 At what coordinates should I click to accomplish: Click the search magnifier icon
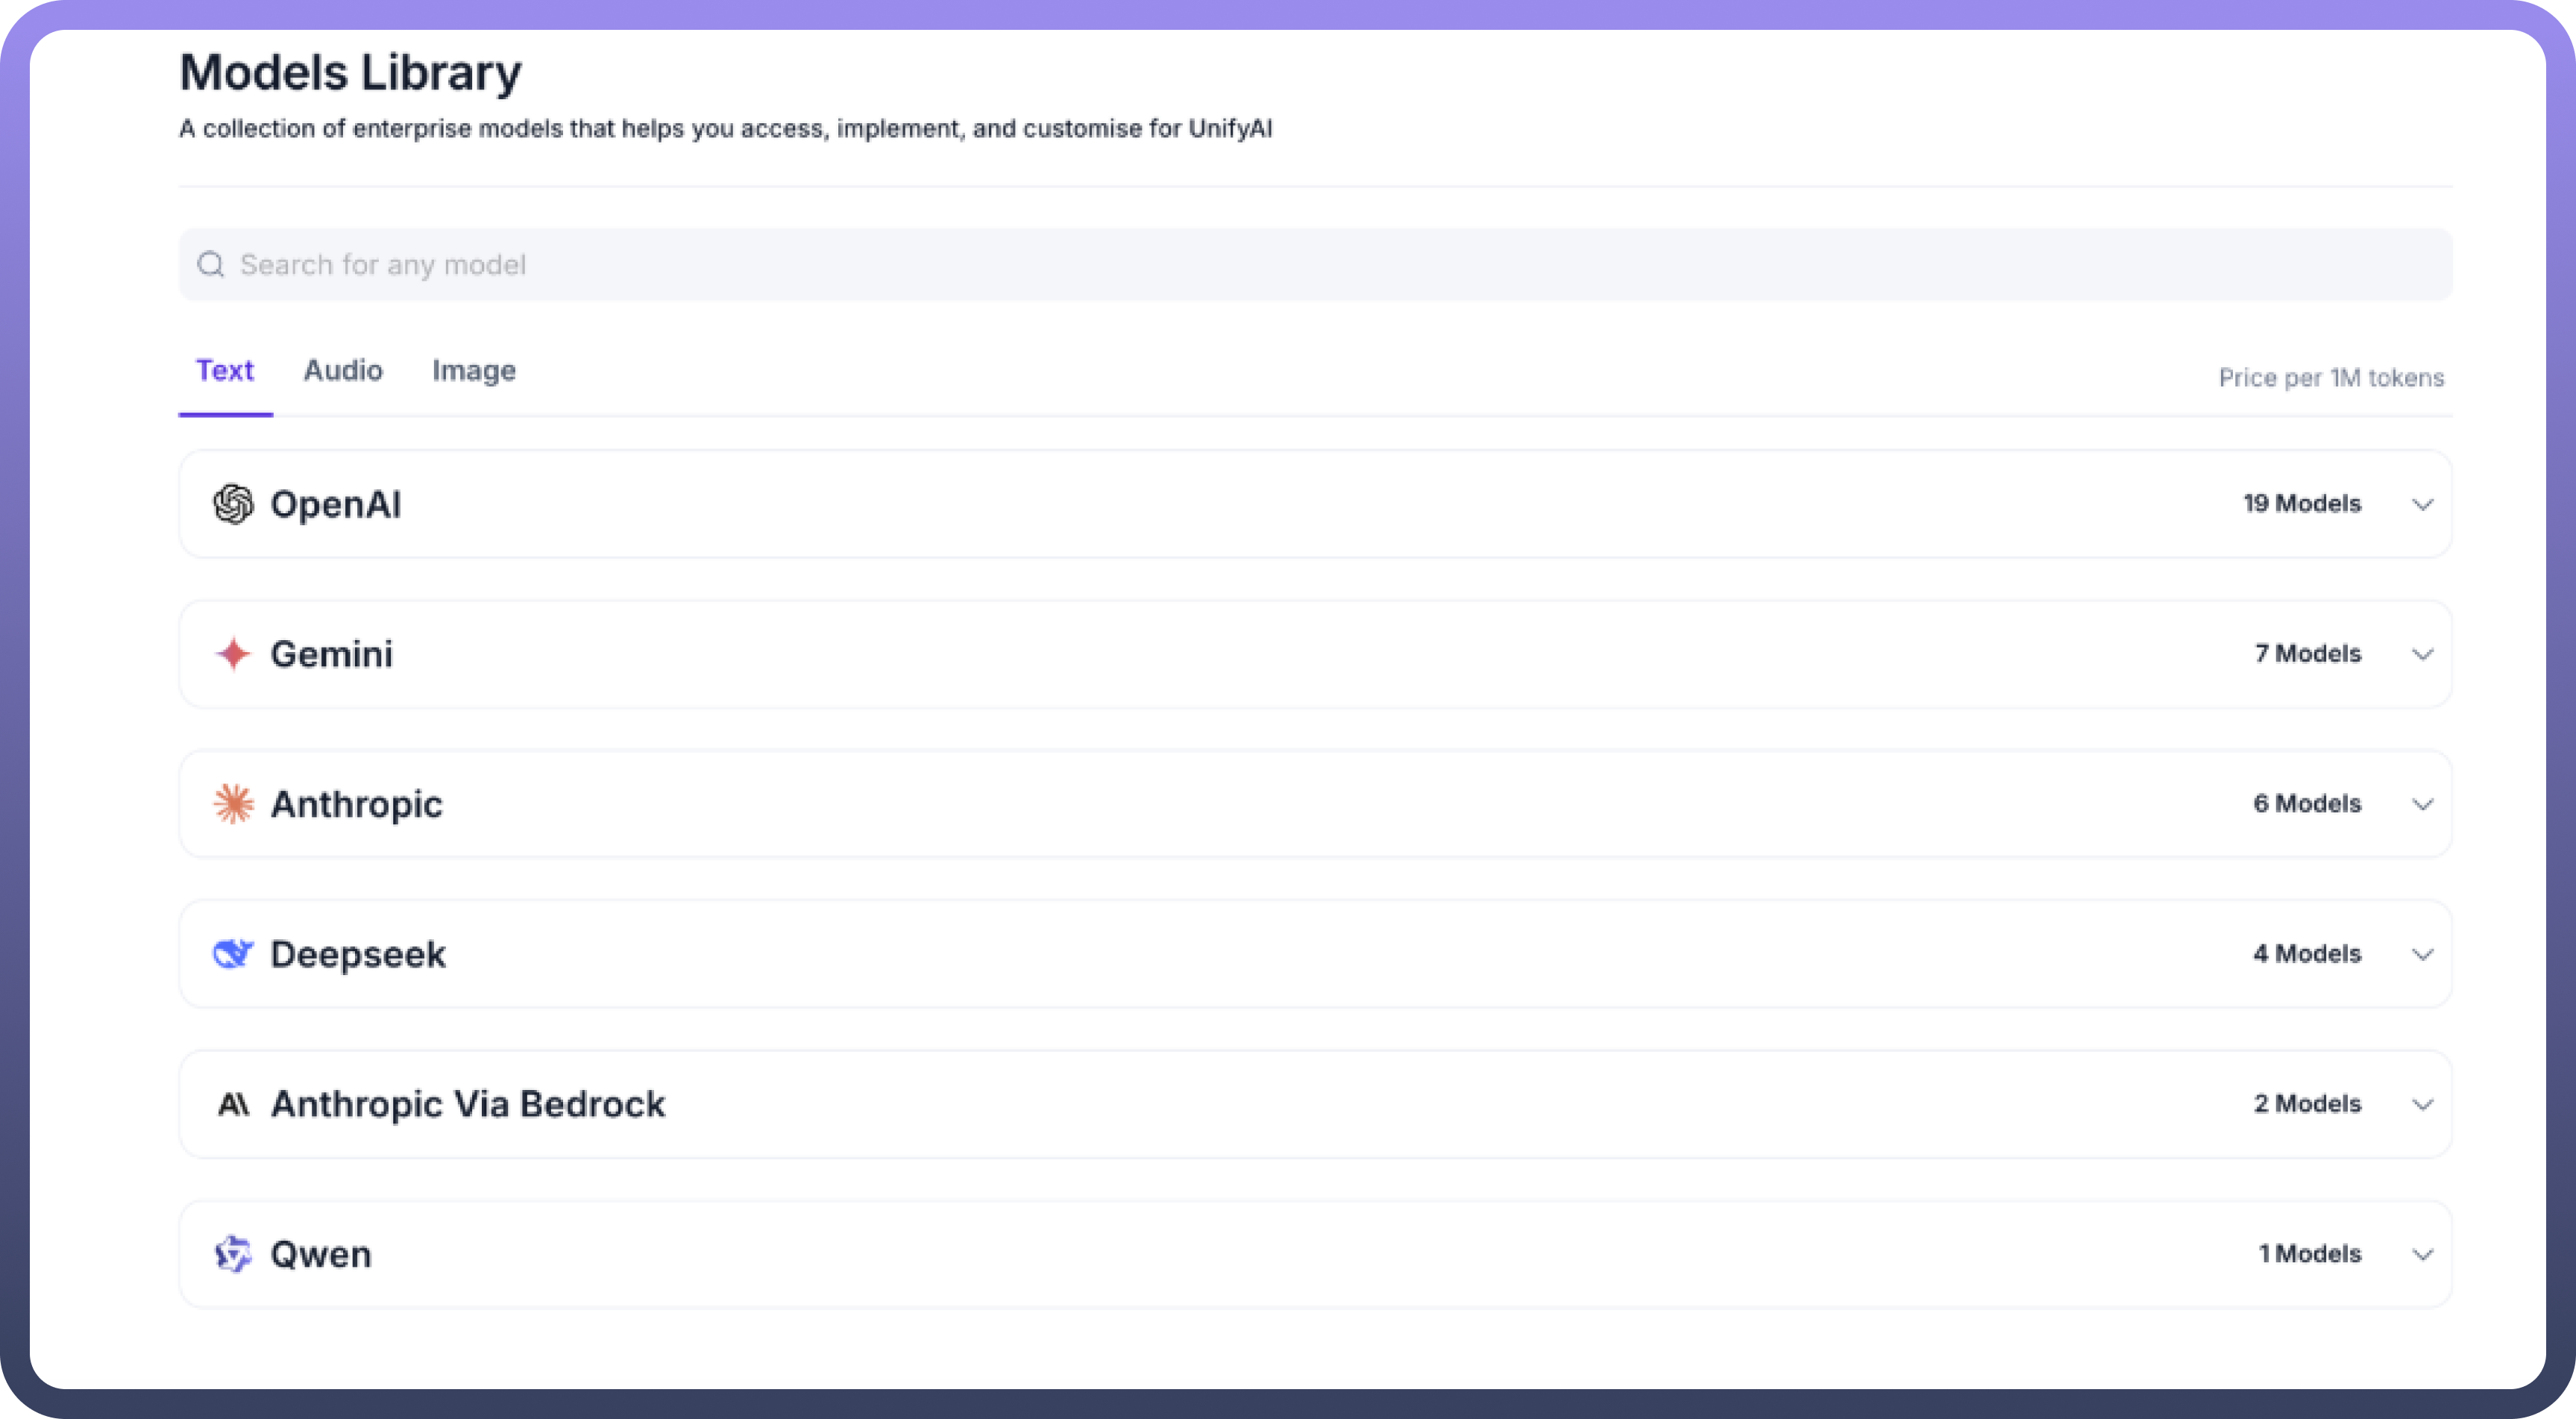210,265
